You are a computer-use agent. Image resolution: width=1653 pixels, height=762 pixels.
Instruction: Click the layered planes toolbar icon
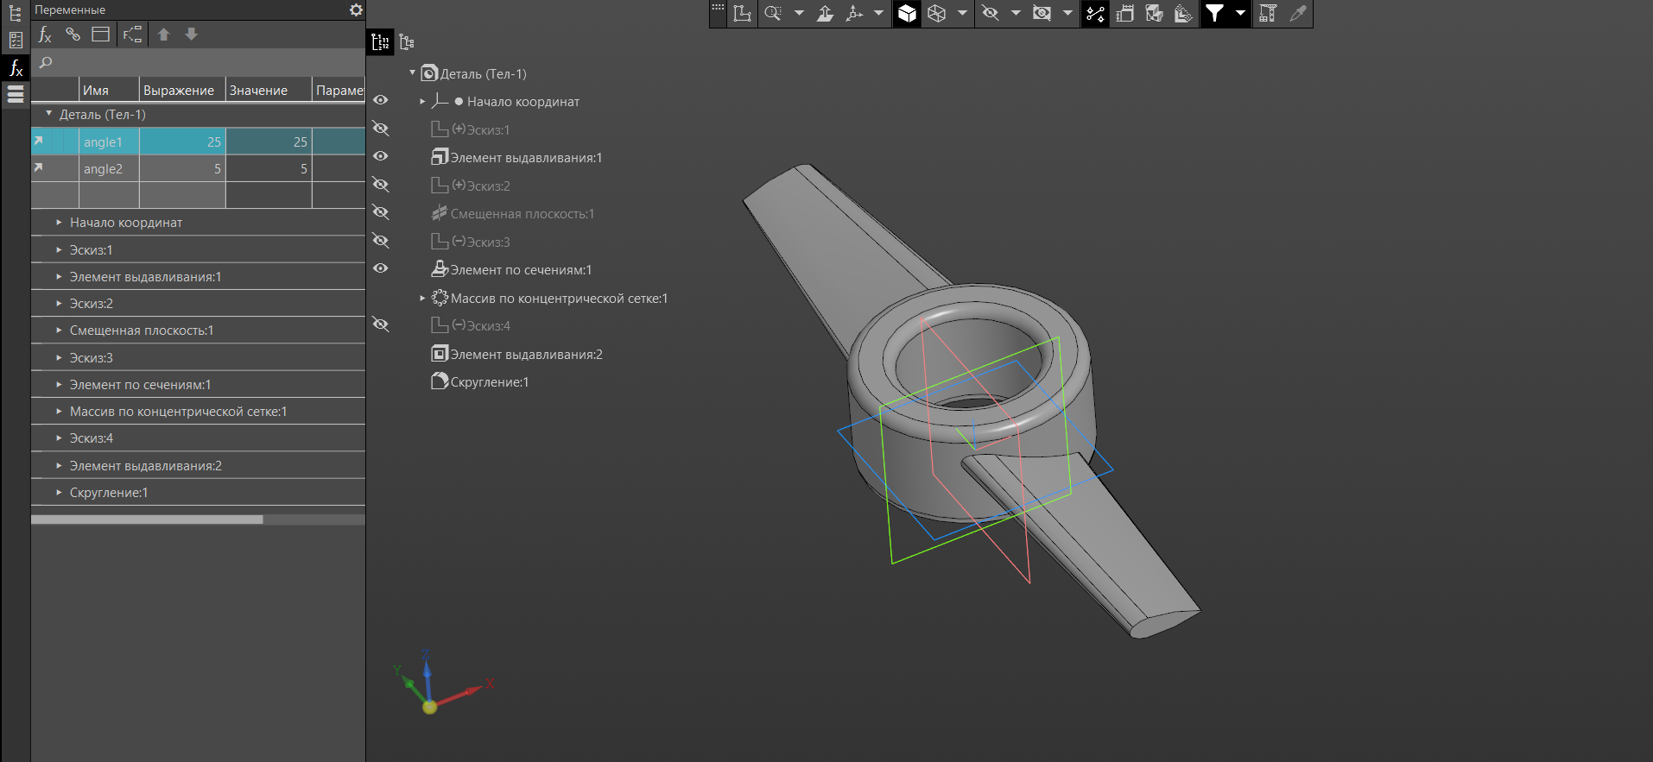1183,13
